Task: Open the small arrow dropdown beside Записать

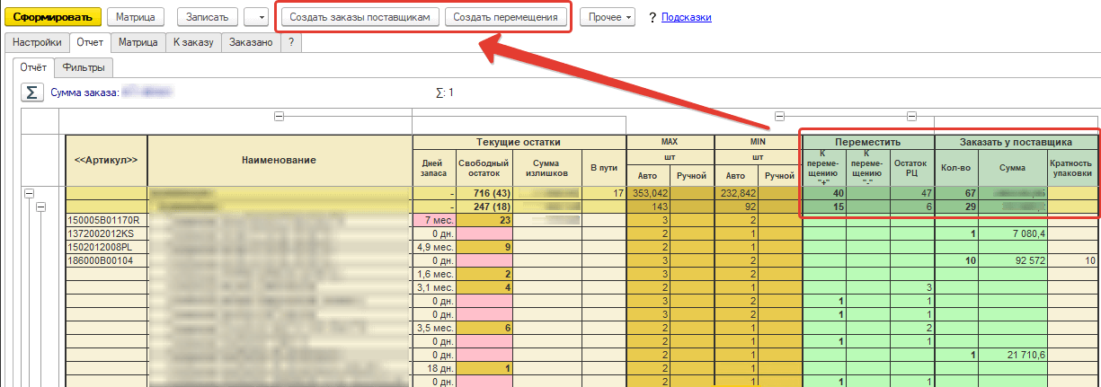Action: pos(257,17)
